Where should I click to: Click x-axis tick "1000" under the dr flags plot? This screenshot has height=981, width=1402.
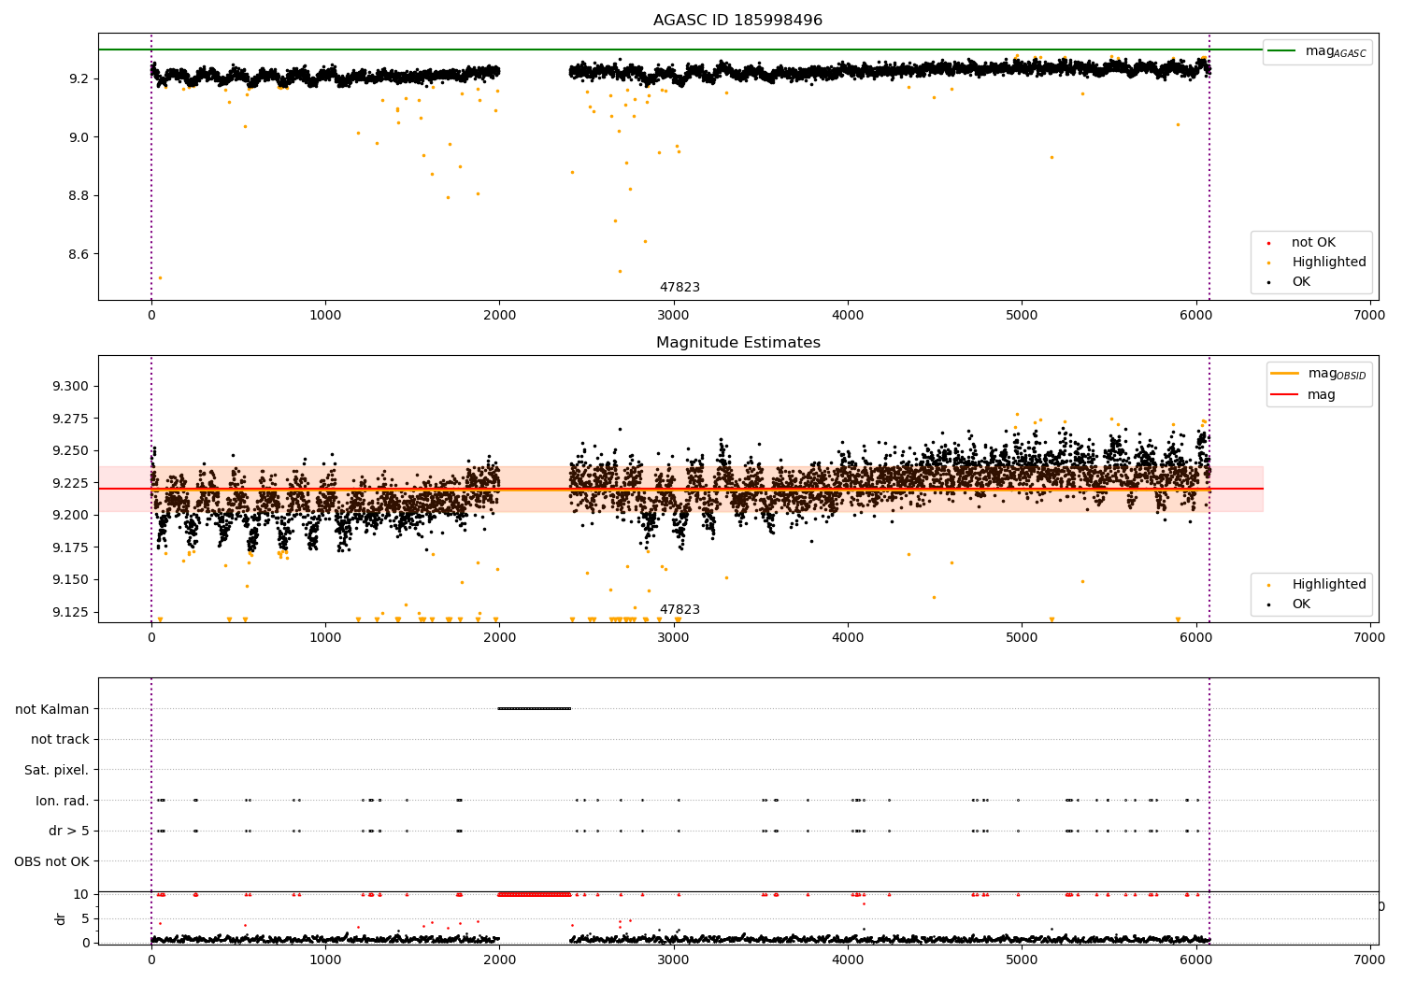[x=325, y=960]
